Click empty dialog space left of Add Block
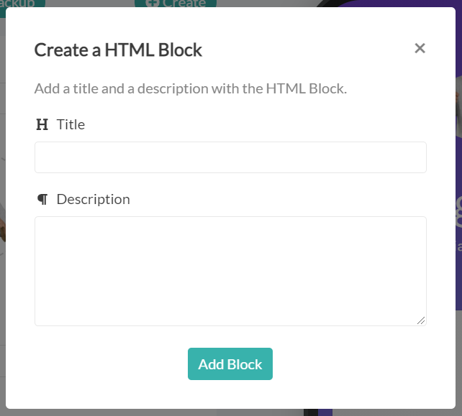Screen dimensions: 462x416 (108, 364)
